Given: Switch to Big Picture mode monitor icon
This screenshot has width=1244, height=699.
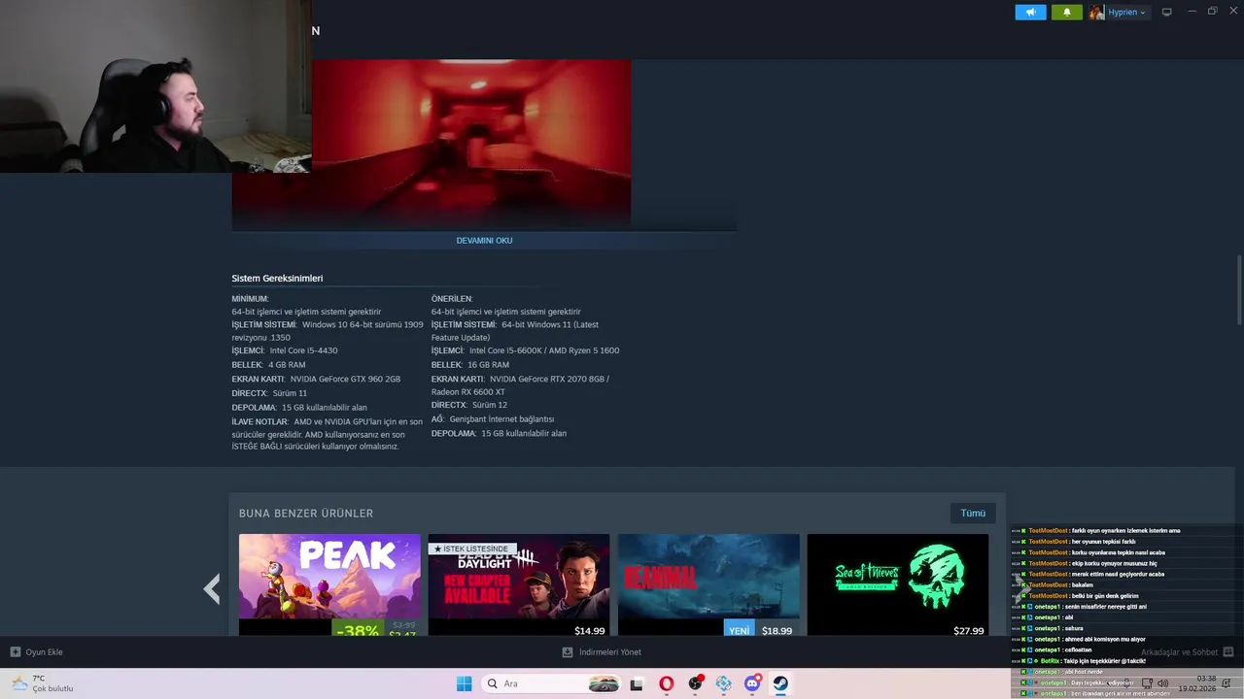Looking at the screenshot, I should (x=1167, y=12).
